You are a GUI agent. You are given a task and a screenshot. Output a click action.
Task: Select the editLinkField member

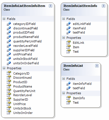pyautogui.click(x=82, y=24)
